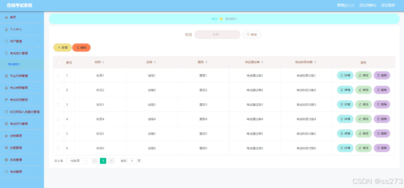Click the briefcase icon beside 专业类型管理
The image size is (404, 188).
coord(6,88)
